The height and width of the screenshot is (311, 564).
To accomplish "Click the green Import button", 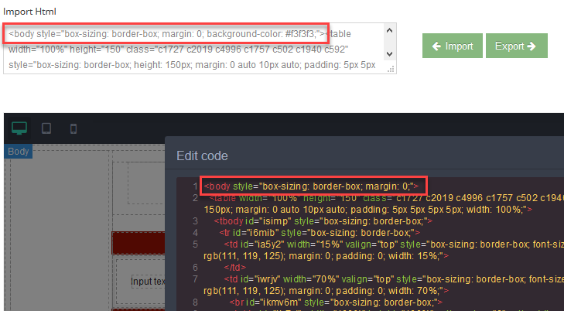I will tap(452, 46).
